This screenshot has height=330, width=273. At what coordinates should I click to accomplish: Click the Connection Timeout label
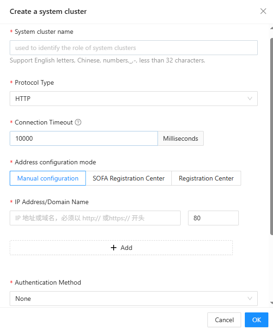pos(44,122)
